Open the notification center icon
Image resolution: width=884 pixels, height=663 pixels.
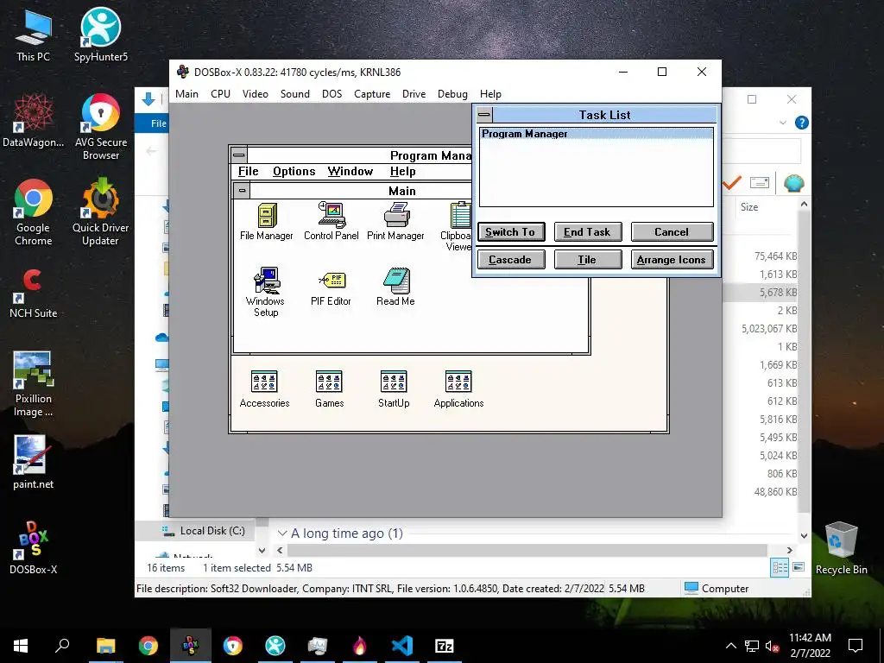[x=856, y=646]
